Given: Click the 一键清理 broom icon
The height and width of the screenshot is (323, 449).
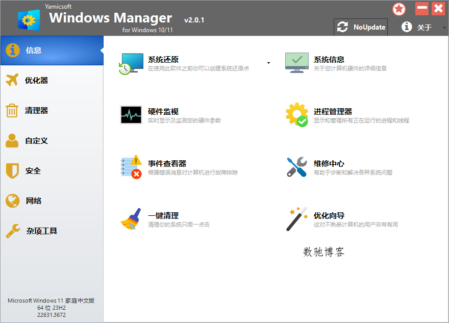Looking at the screenshot, I should (131, 219).
